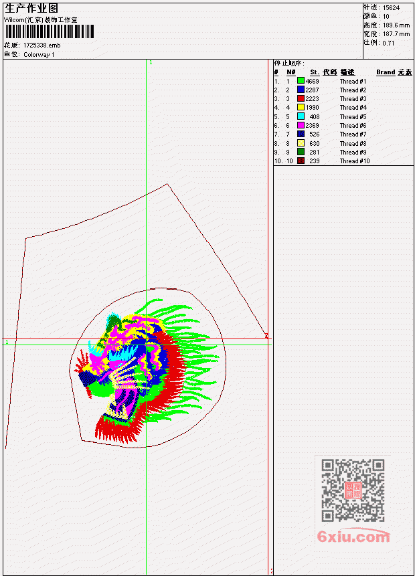Image resolution: width=415 pixels, height=576 pixels.
Task: Click the 'Brand' column header
Action: click(386, 72)
